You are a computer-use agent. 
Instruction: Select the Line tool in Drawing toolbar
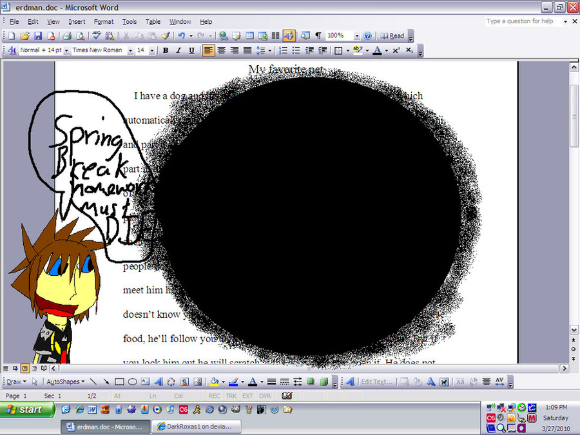(x=93, y=382)
